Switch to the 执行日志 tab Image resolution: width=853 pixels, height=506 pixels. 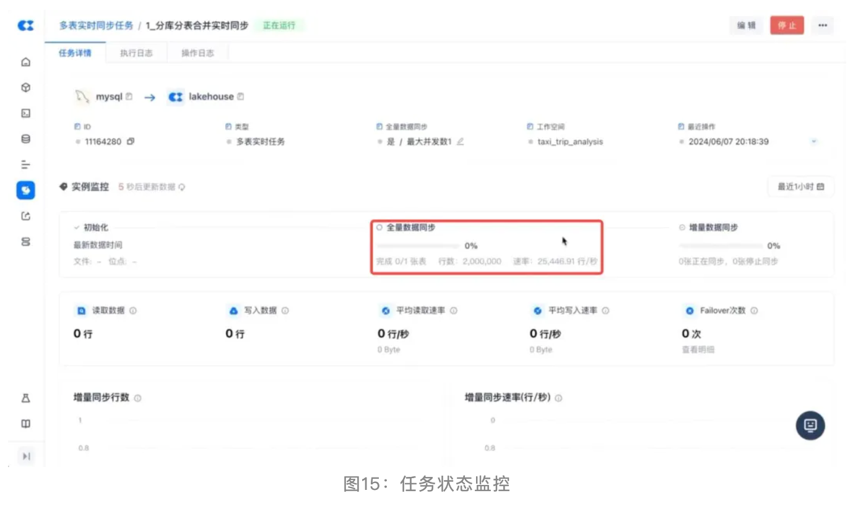pos(137,53)
